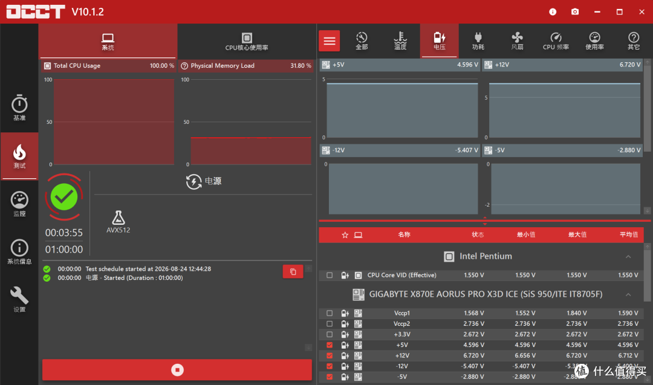Show the 其它 other sensors tab

tap(634, 40)
